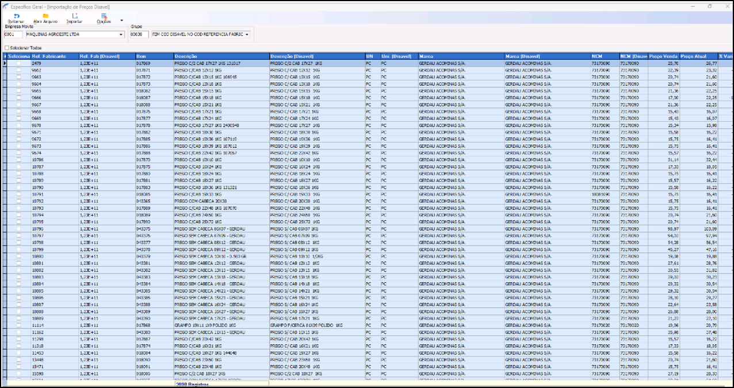Click the Descrição [Disavel] column header
The width and height of the screenshot is (734, 388).
[317, 56]
